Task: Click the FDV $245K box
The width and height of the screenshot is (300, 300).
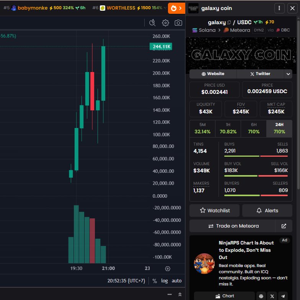Action: click(x=241, y=109)
